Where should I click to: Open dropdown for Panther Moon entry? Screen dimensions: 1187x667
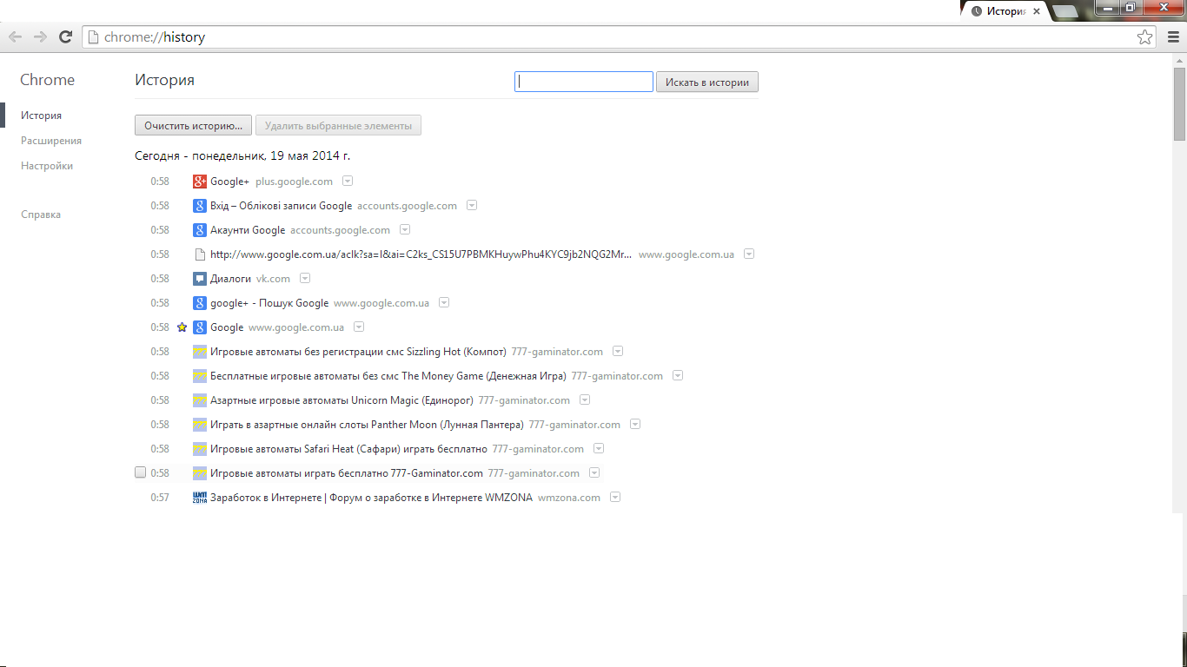(635, 425)
